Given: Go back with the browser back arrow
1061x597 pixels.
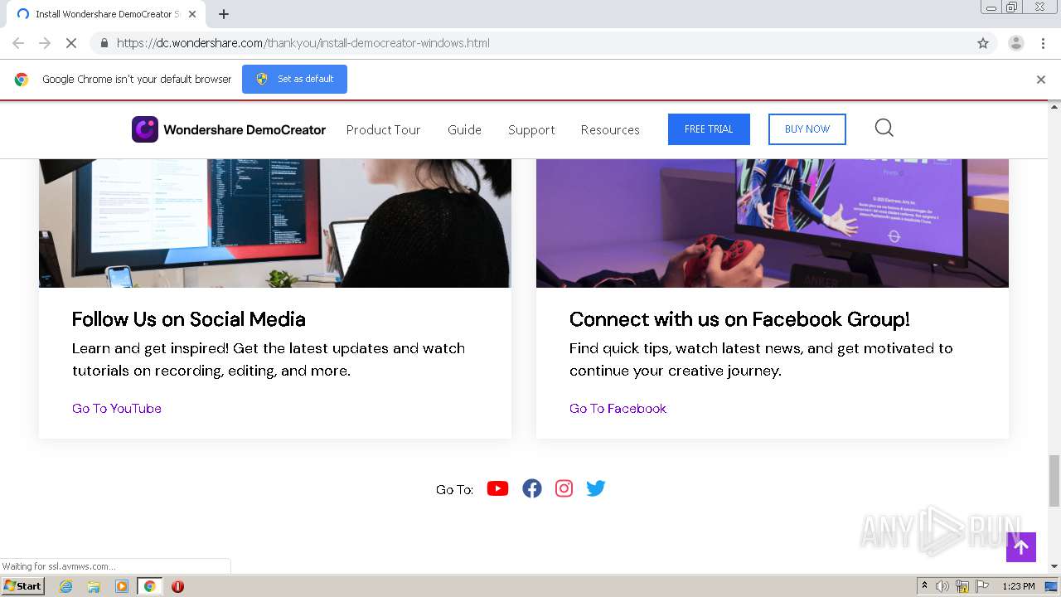Looking at the screenshot, I should pos(18,43).
